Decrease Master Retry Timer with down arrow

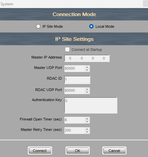87,132
